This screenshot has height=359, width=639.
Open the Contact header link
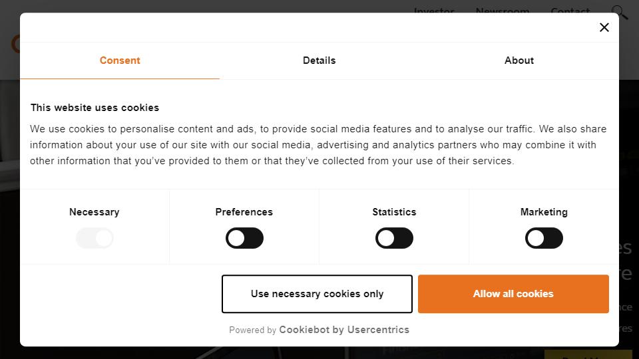[570, 10]
